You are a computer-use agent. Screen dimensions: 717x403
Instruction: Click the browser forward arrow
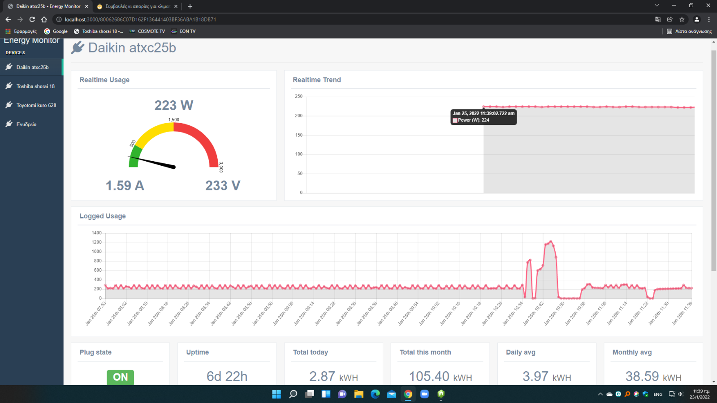pyautogui.click(x=20, y=19)
